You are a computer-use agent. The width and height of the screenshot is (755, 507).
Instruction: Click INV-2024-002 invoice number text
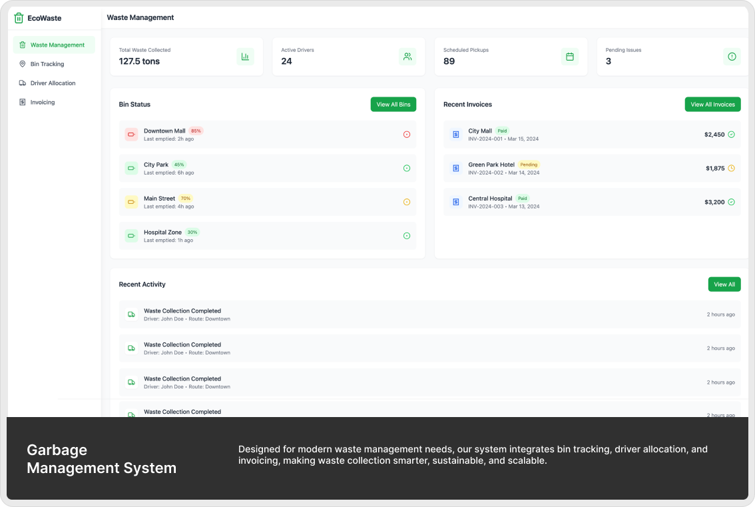click(486, 173)
